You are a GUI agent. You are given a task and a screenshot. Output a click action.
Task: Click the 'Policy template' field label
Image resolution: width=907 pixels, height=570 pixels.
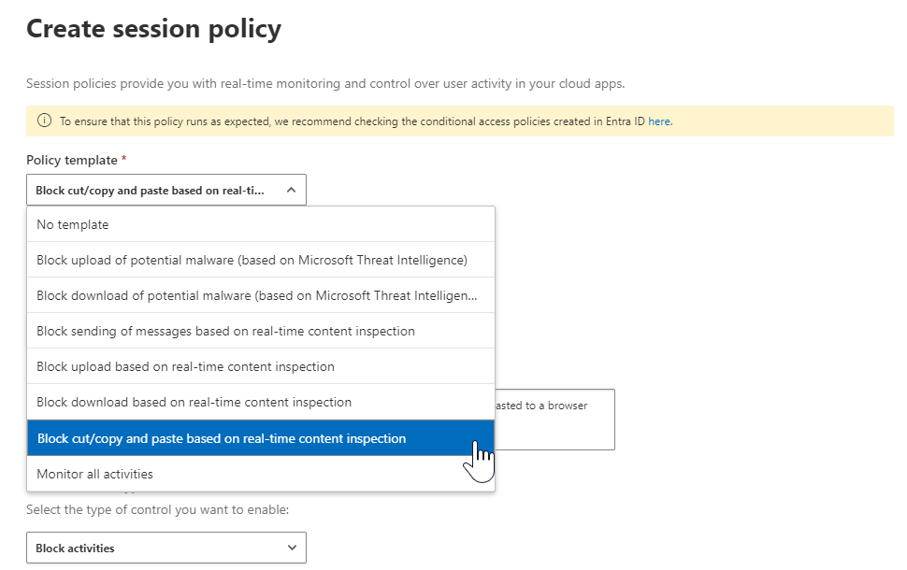click(x=72, y=160)
